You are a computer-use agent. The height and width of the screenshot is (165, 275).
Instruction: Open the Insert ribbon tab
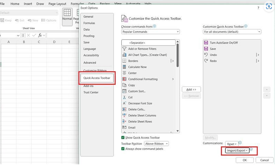click(28, 4)
